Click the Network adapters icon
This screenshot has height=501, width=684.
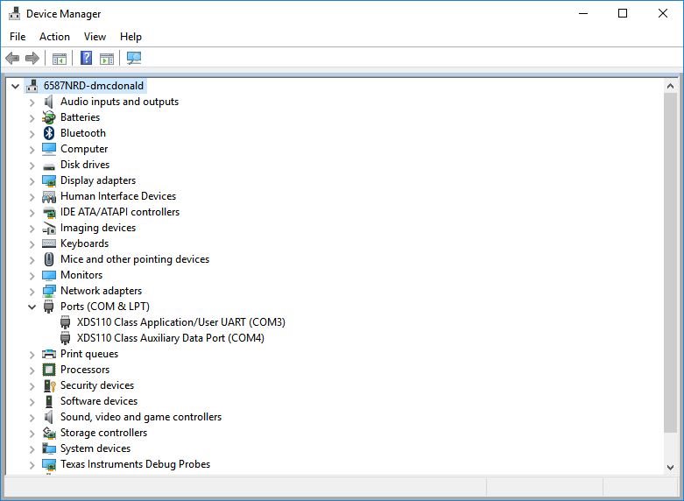pyautogui.click(x=49, y=291)
